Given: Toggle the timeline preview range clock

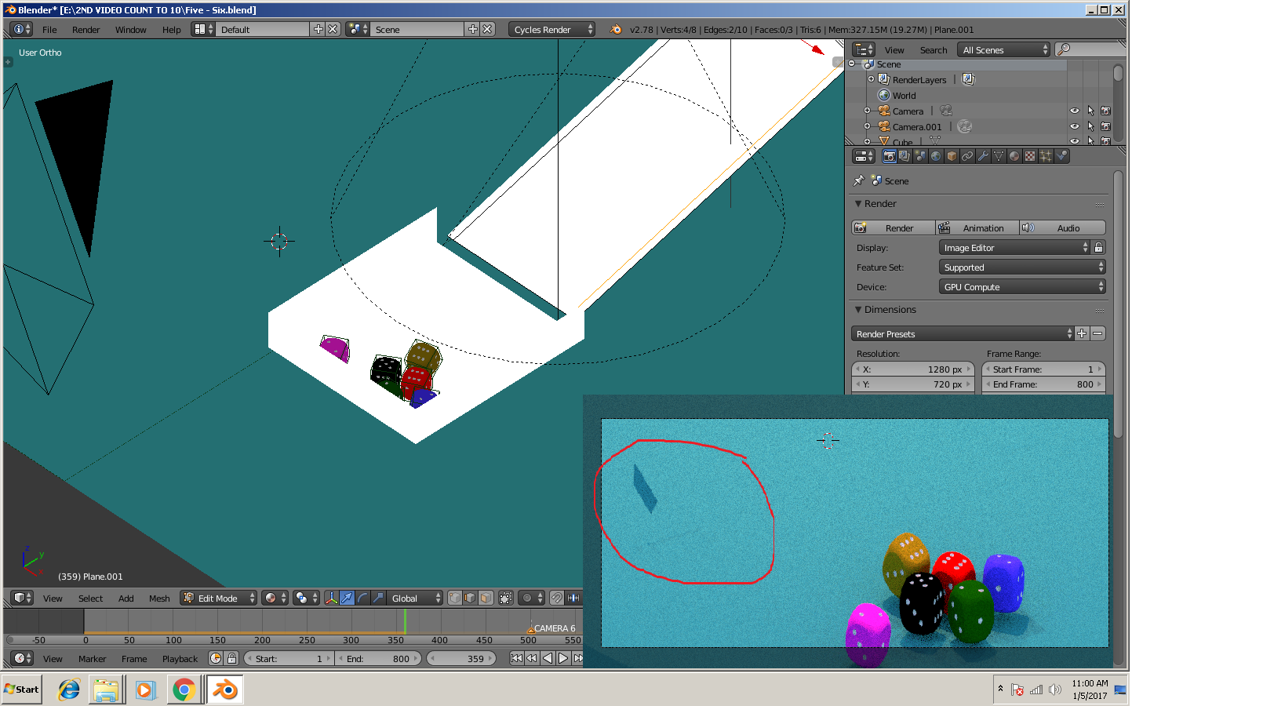Looking at the screenshot, I should tap(216, 658).
